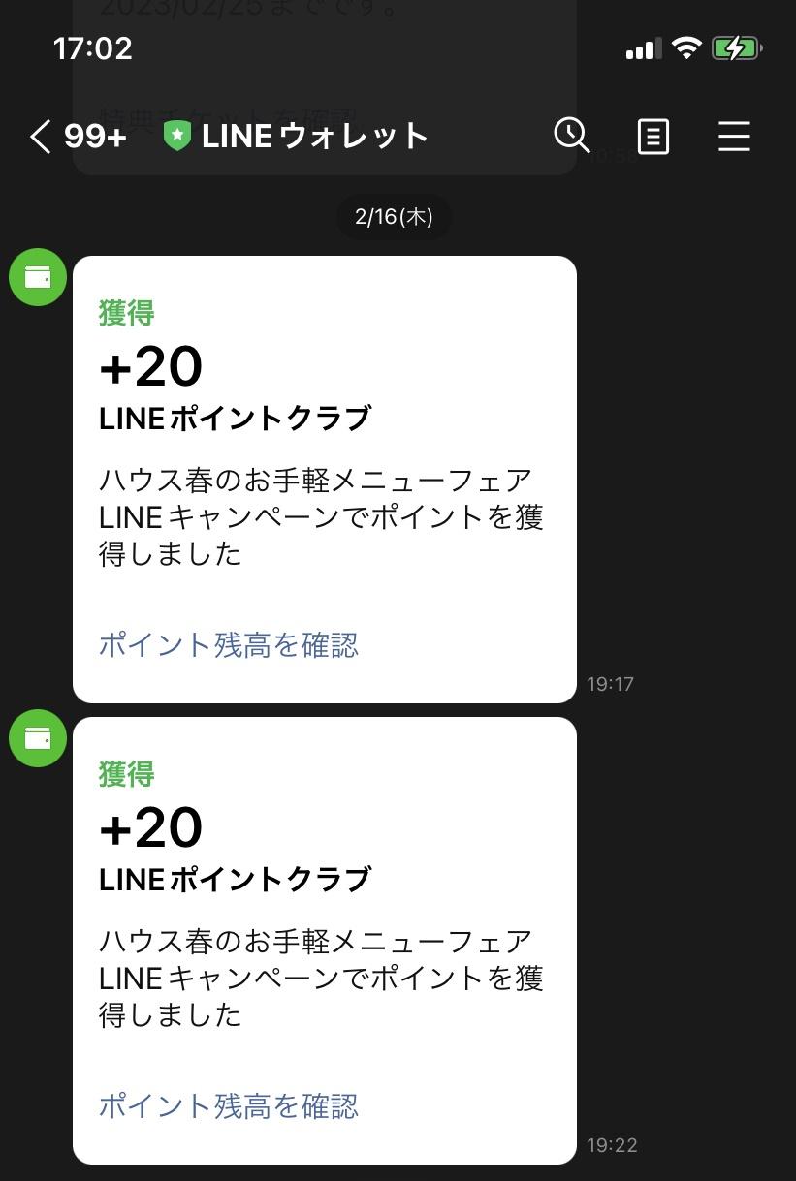Tap the green official account shield badge
Viewport: 796px width, 1181px height.
[177, 136]
